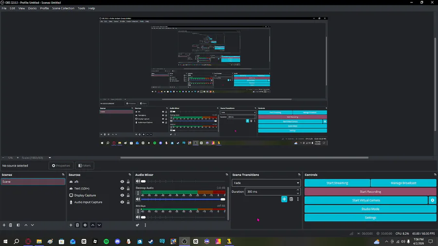Click Manage Broadcast button
This screenshot has height=246, width=438.
(403, 183)
